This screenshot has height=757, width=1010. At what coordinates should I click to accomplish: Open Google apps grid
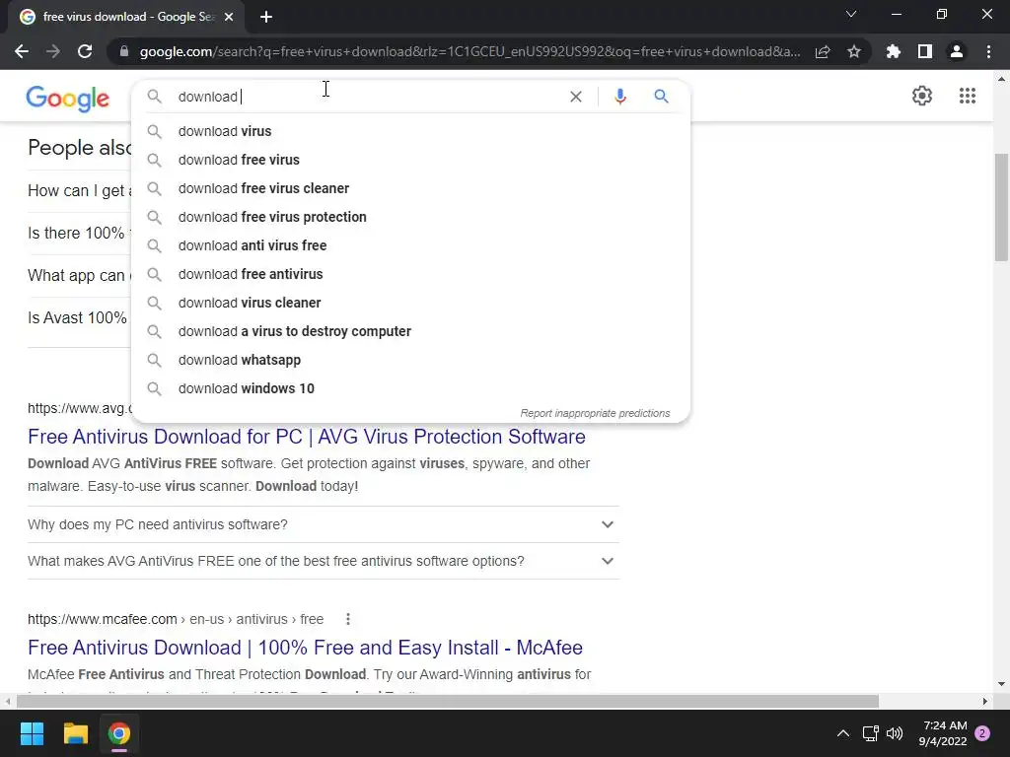pos(968,96)
